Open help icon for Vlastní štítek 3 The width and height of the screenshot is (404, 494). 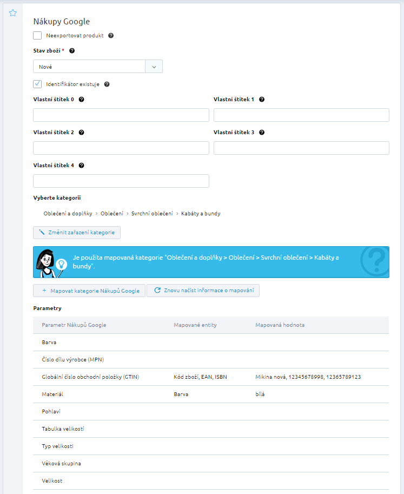(262, 133)
